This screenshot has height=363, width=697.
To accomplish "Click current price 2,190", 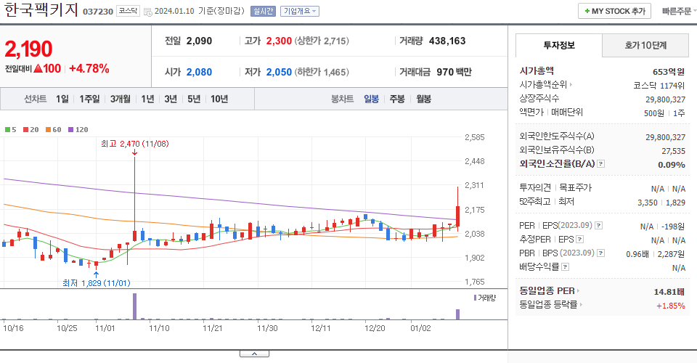I will tap(28, 49).
